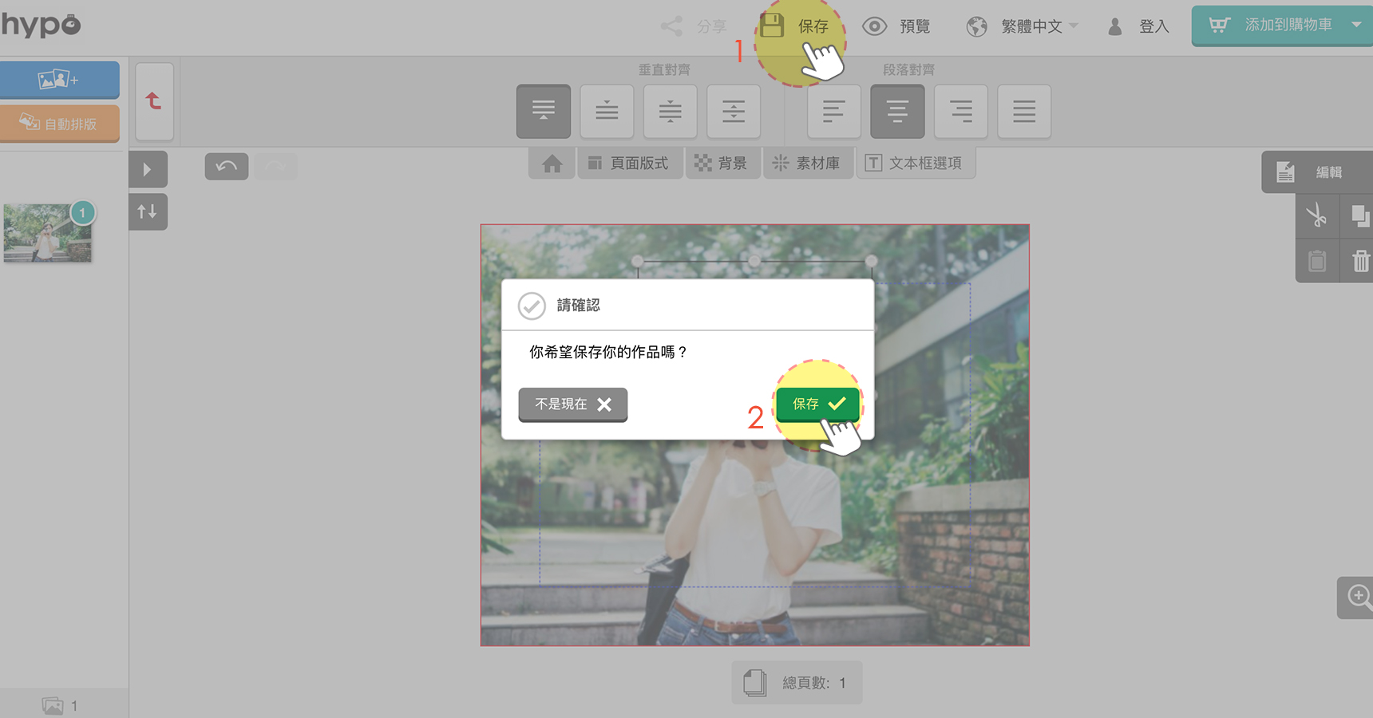
Task: Click 預覽 preview with the eye icon
Action: click(896, 26)
